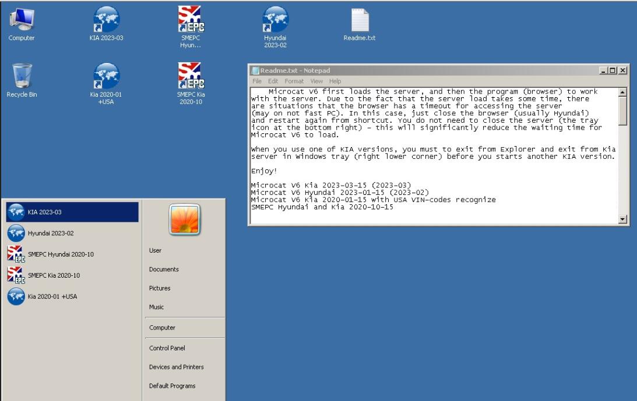Click the Notepad scrollbar down arrow
The image size is (637, 401).
pos(622,219)
